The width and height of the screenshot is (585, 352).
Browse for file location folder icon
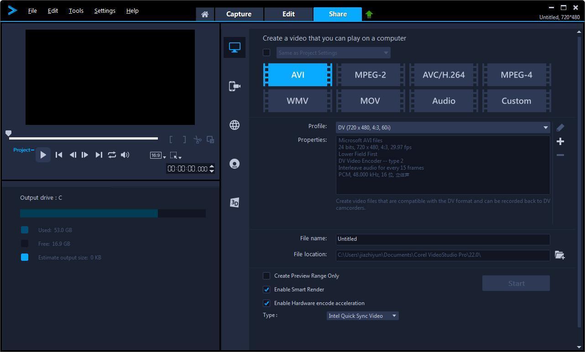click(x=560, y=255)
